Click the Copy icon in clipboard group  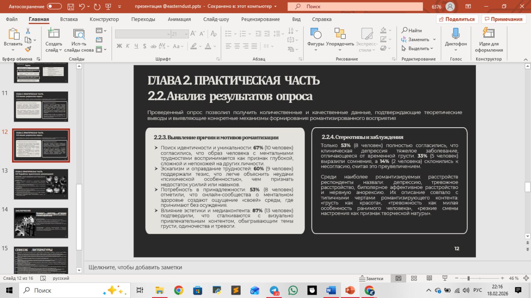point(28,40)
